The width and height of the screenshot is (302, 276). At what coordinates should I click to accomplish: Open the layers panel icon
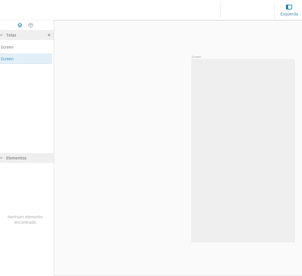coord(20,25)
